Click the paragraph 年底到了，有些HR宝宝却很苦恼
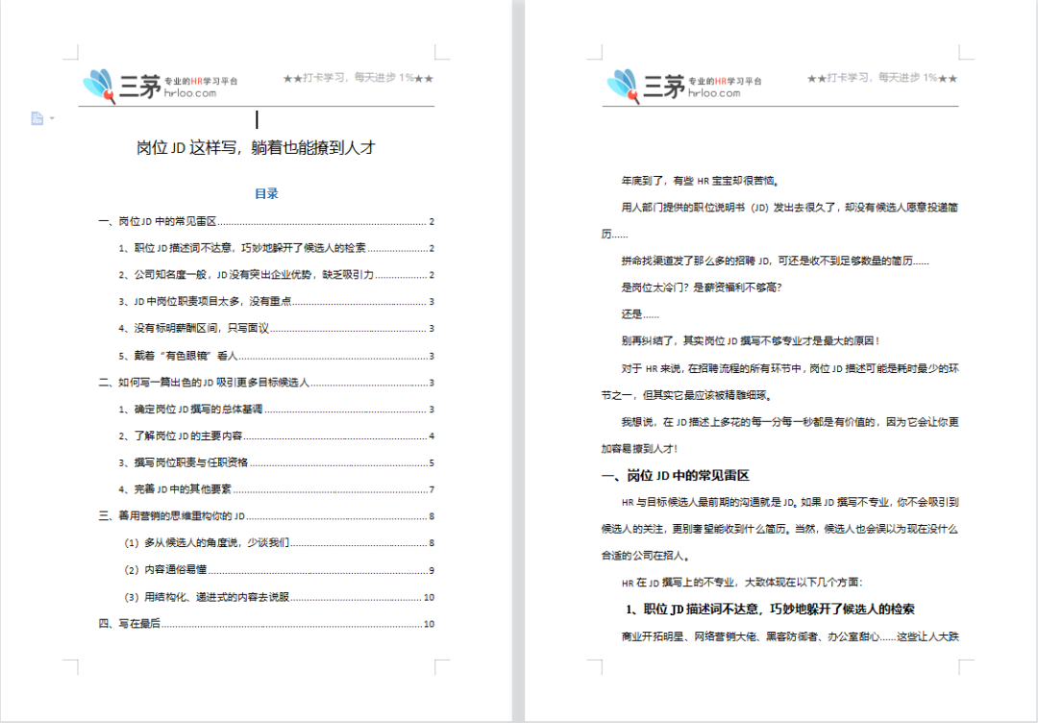The width and height of the screenshot is (1038, 723). [701, 181]
